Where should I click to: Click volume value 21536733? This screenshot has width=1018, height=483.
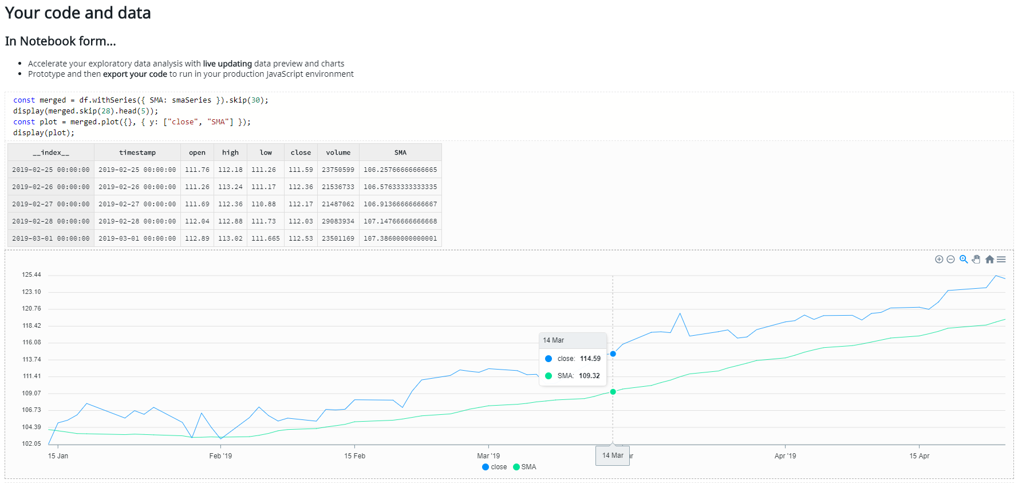[338, 187]
